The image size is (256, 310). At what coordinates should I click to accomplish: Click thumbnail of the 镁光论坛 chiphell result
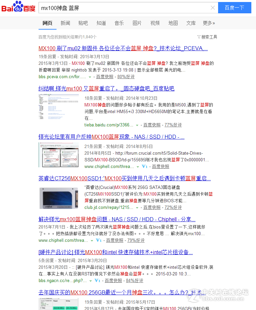[x=59, y=155]
